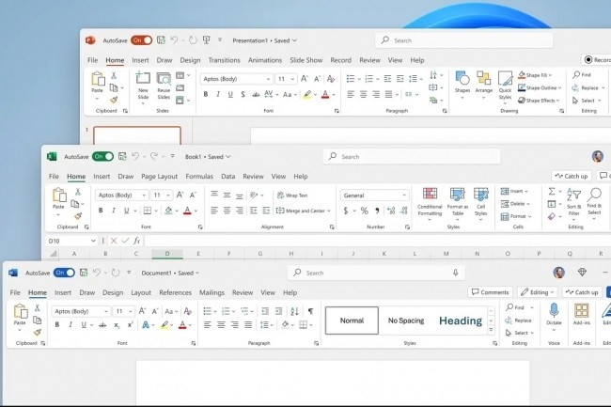Expand Aptos (Body) font list in Word
The image size is (611, 407).
click(105, 311)
